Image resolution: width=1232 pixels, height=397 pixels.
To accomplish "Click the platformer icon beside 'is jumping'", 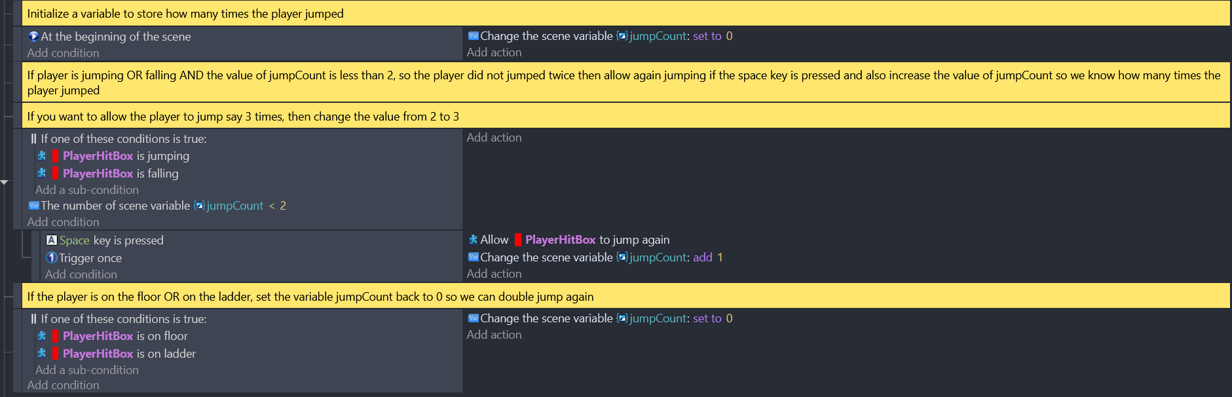I will [x=42, y=156].
